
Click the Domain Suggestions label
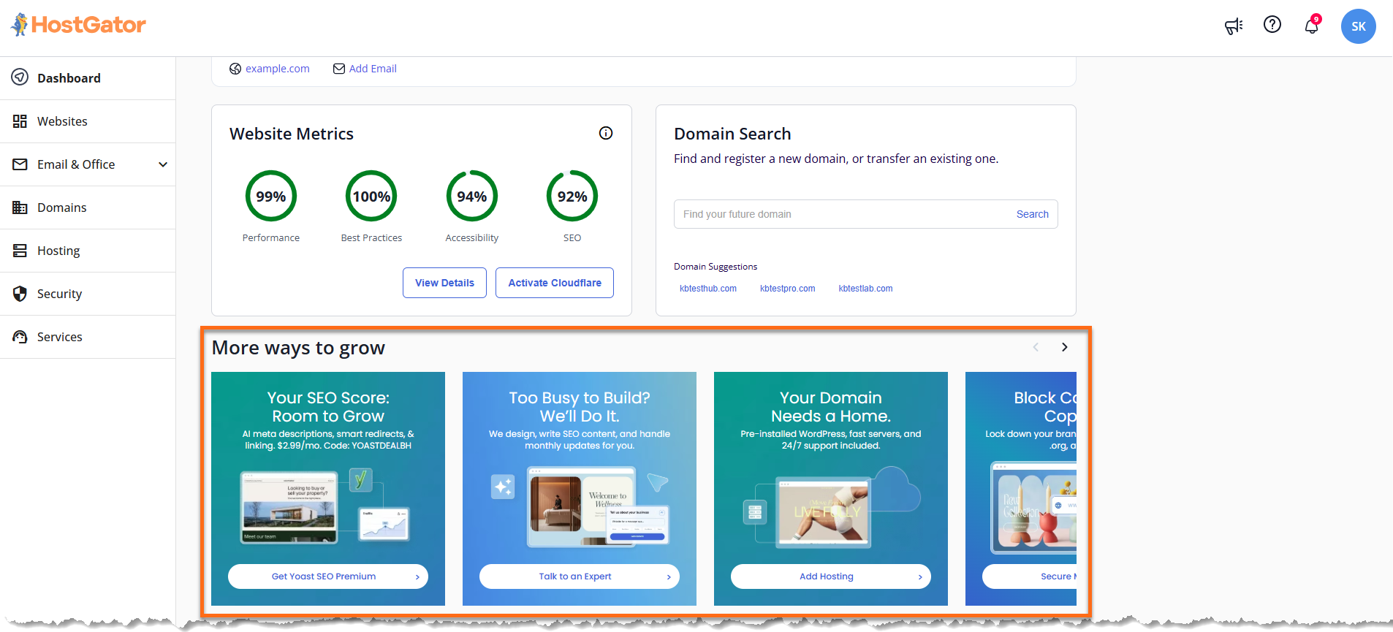pyautogui.click(x=716, y=267)
